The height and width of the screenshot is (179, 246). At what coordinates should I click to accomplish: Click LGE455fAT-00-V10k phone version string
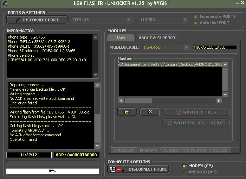47,60
